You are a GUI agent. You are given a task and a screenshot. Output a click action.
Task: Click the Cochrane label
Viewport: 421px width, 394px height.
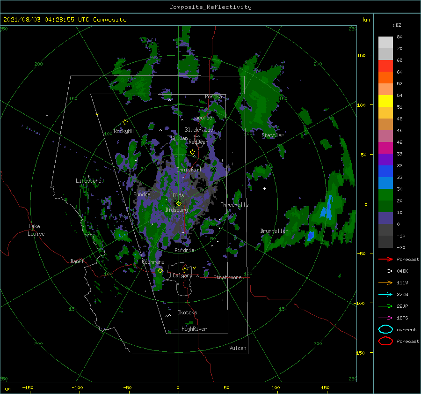(153, 262)
